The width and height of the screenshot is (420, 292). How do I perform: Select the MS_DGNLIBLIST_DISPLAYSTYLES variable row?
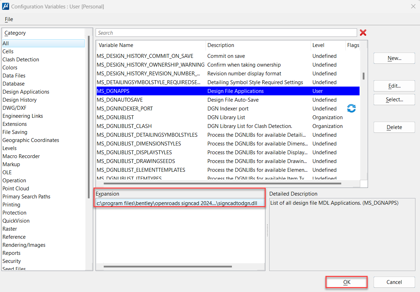tap(228, 152)
